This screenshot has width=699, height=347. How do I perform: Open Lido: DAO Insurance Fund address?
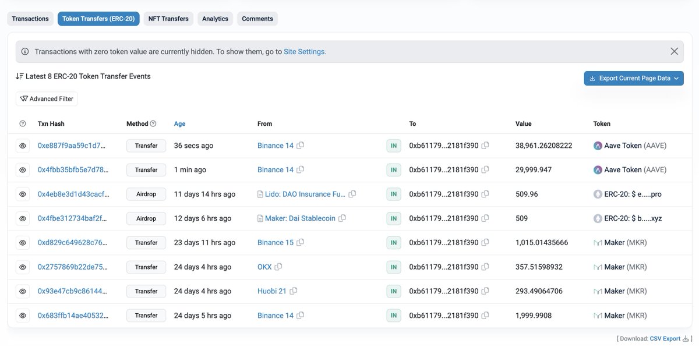pos(306,194)
